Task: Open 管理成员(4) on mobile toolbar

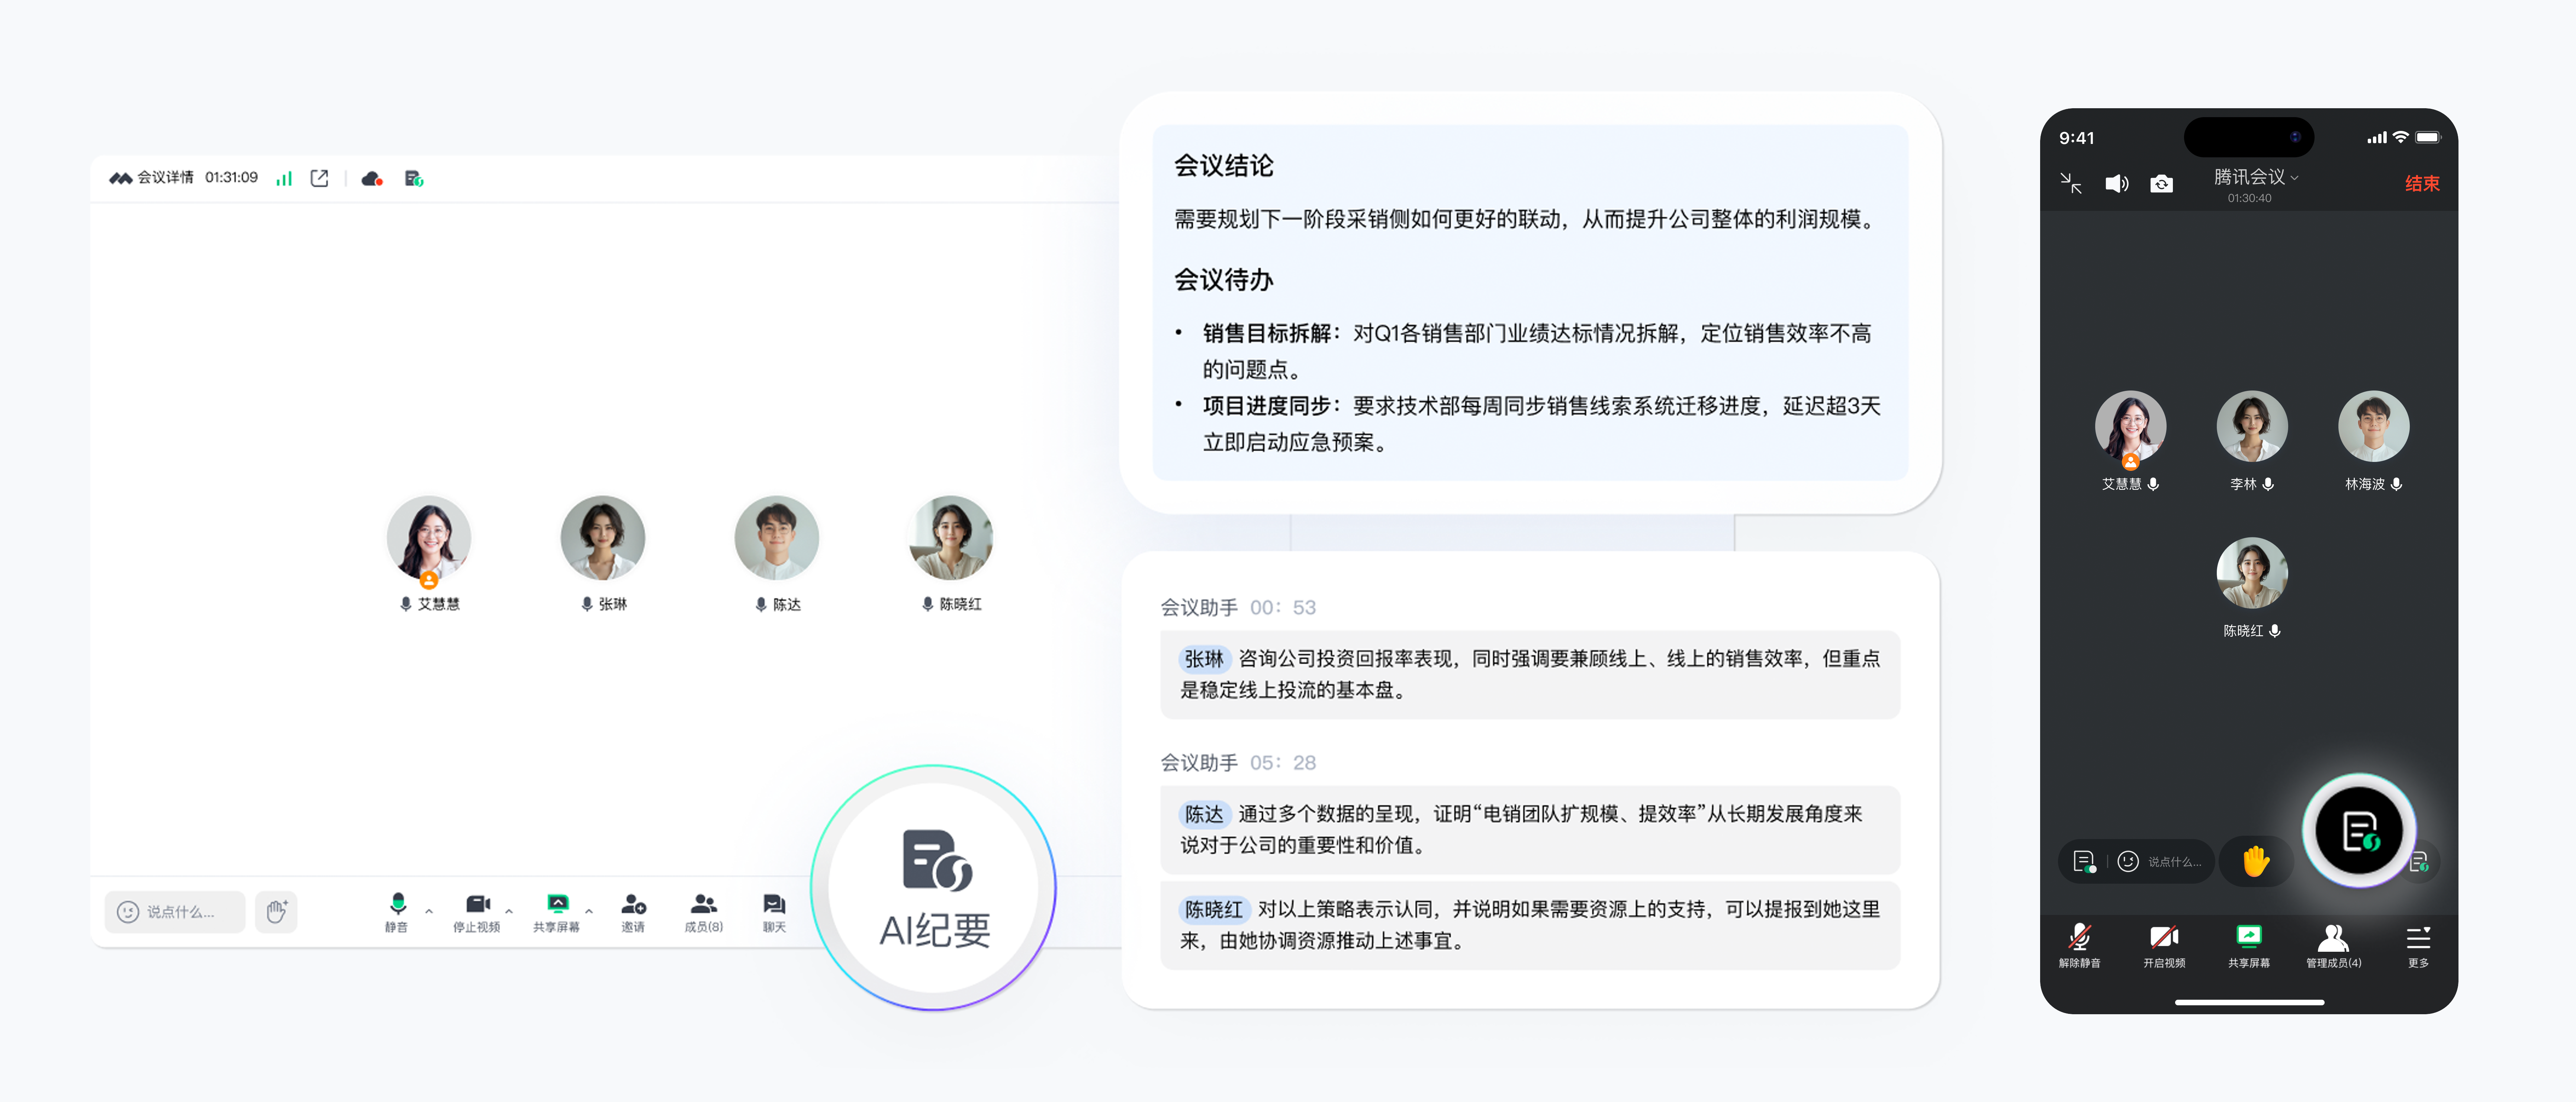Action: pos(2333,944)
